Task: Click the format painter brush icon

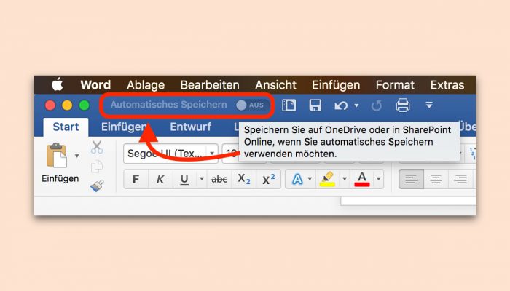Action: coord(97,186)
